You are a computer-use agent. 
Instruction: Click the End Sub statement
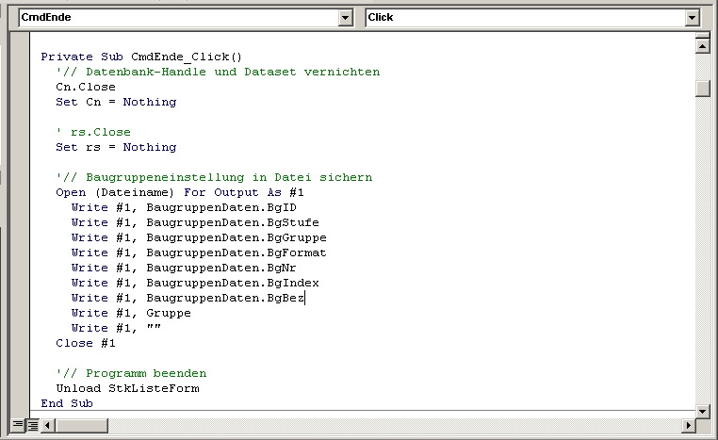point(67,403)
